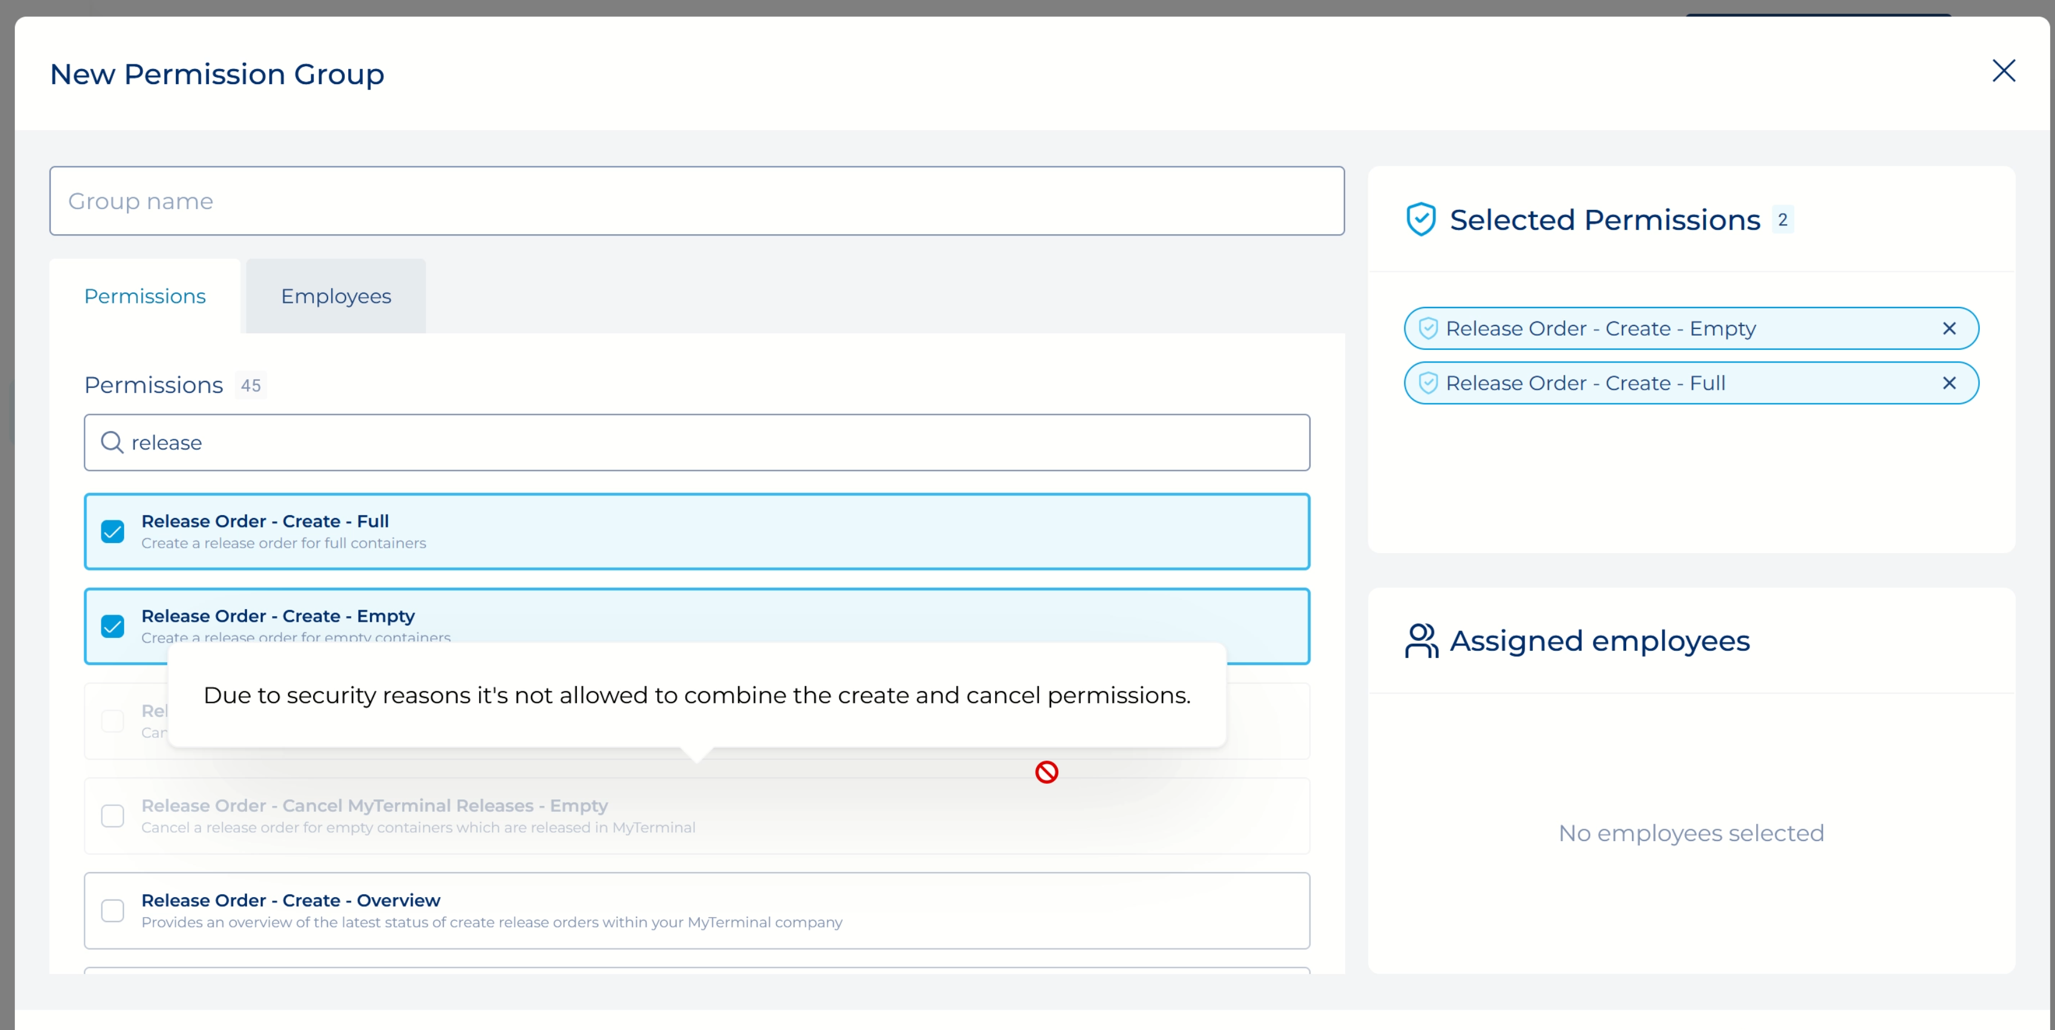This screenshot has width=2055, height=1030.
Task: Uncheck Release Order - Create - Full checkbox
Action: click(113, 532)
